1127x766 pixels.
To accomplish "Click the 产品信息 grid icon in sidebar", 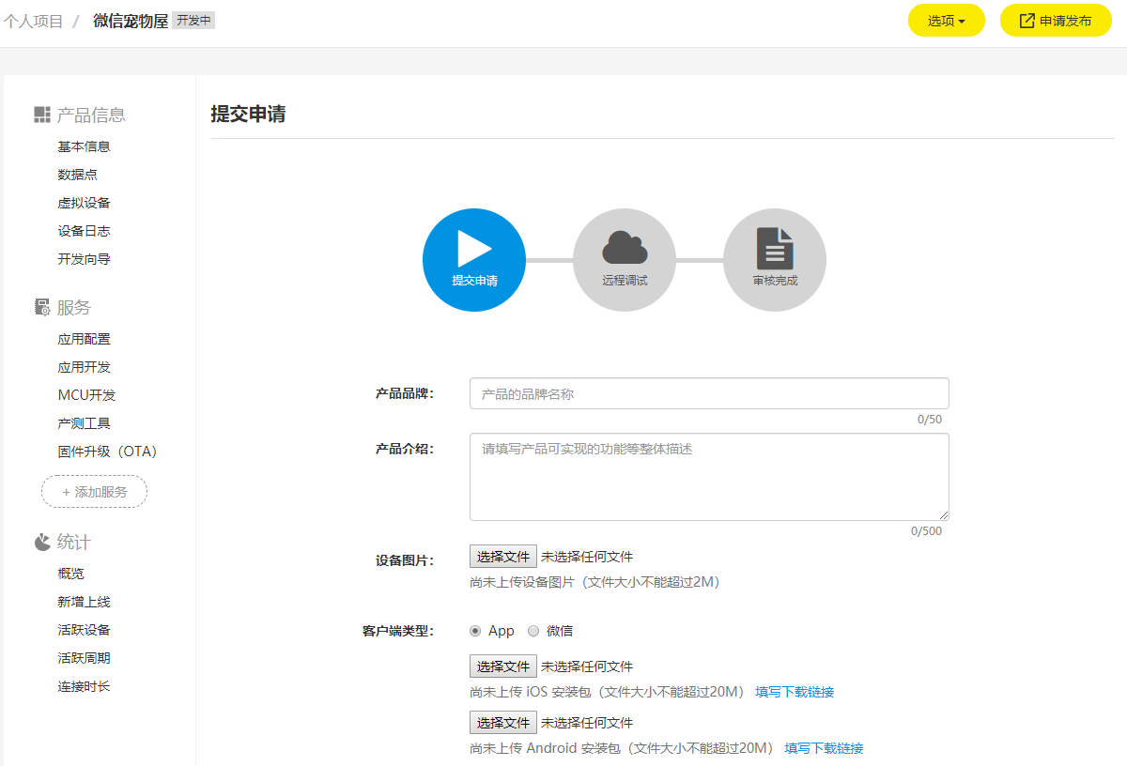I will click(41, 115).
